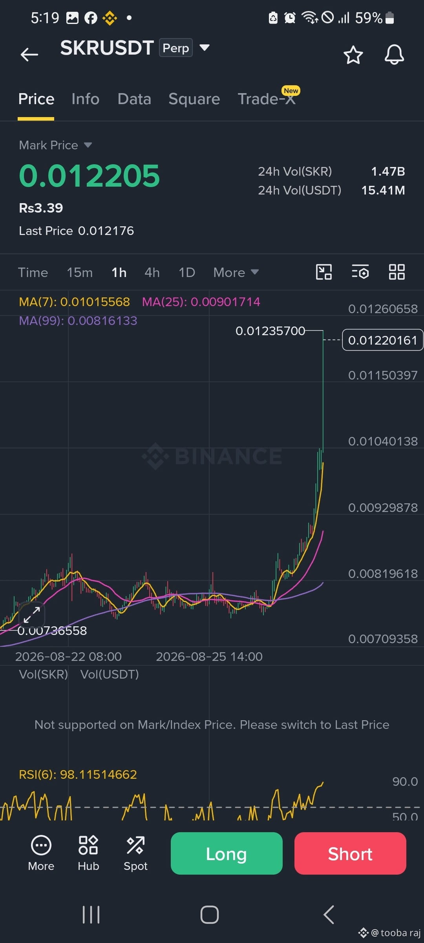
Task: Tap the green Long button
Action: coord(227,853)
